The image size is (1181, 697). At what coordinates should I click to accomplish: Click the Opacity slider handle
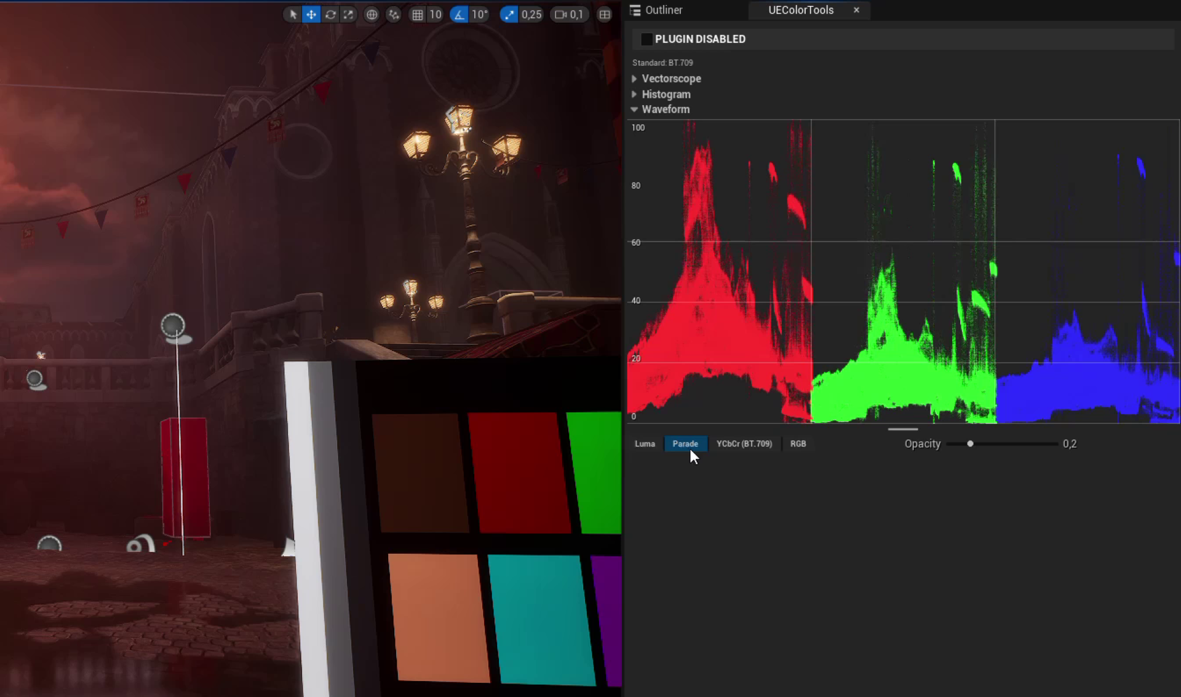(970, 444)
